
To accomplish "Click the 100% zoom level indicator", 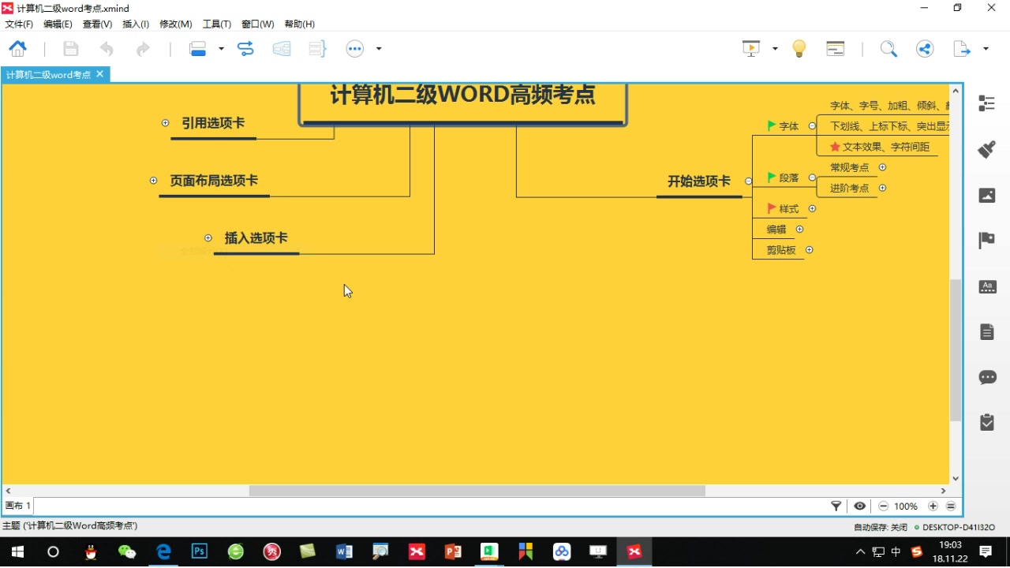I will coord(906,506).
